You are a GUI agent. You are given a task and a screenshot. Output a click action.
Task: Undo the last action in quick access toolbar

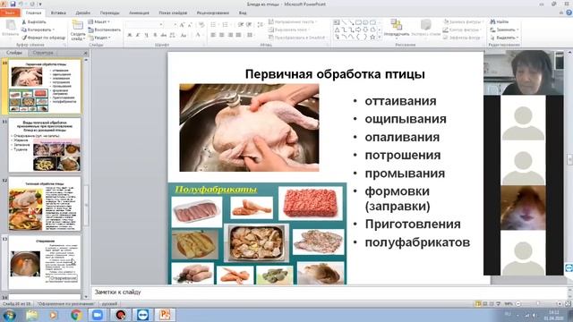[x=21, y=4]
